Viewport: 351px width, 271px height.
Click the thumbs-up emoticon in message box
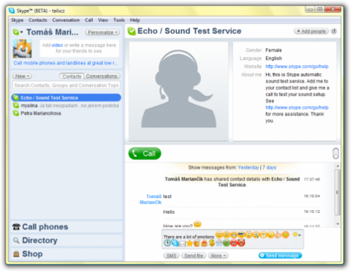point(278,235)
